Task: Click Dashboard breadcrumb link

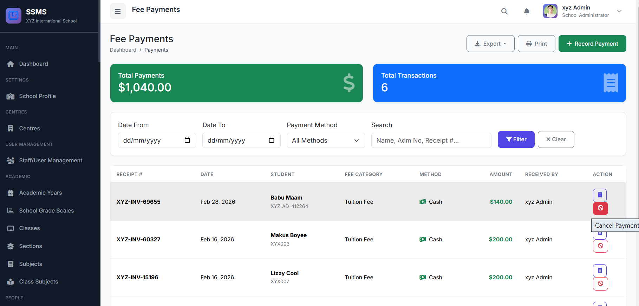Action: (123, 50)
